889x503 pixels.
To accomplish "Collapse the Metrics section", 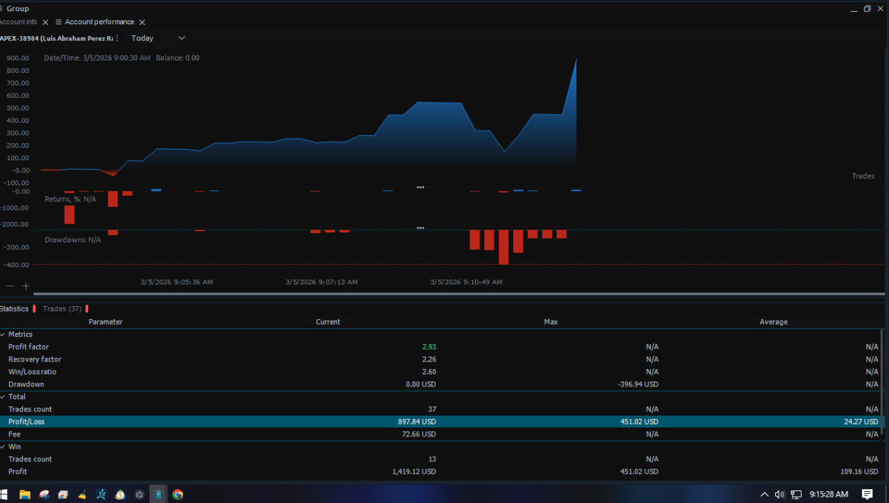I will pos(3,334).
